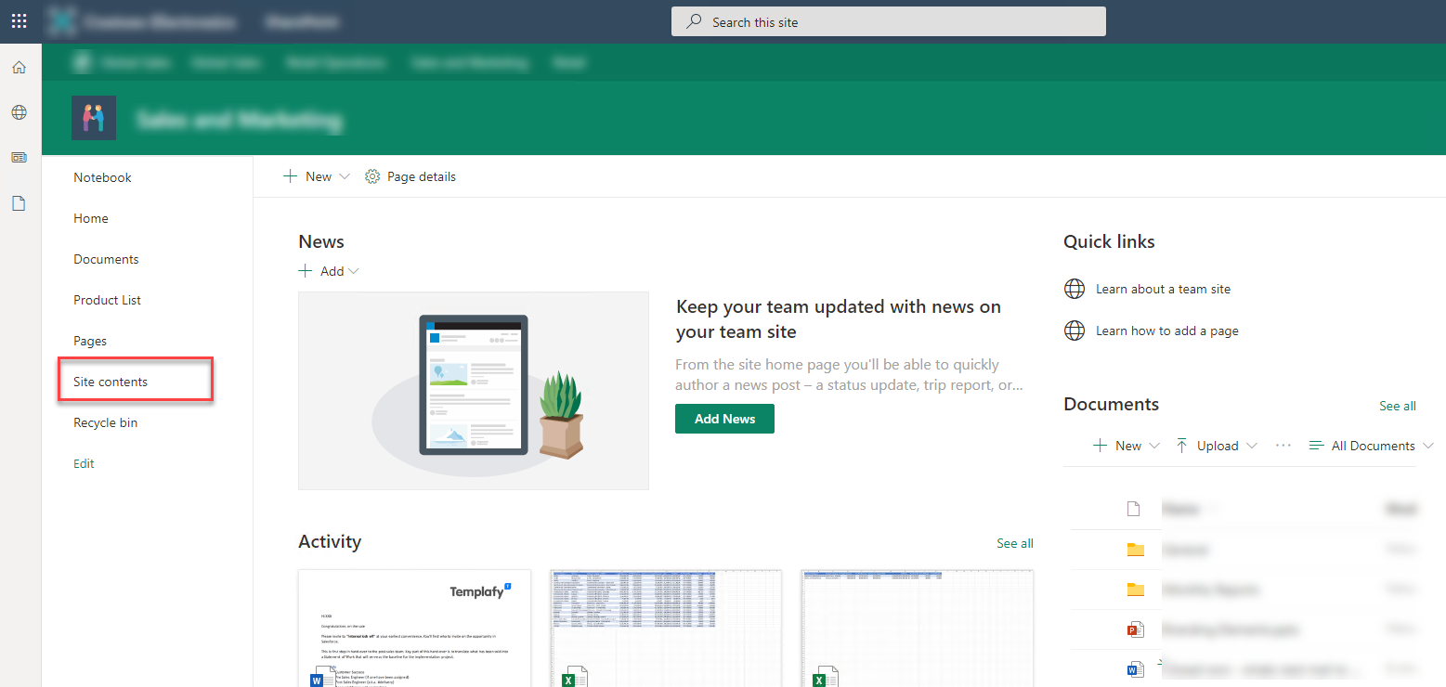Click the Sales and Marketing site logo
1446x687 pixels.
tap(94, 118)
